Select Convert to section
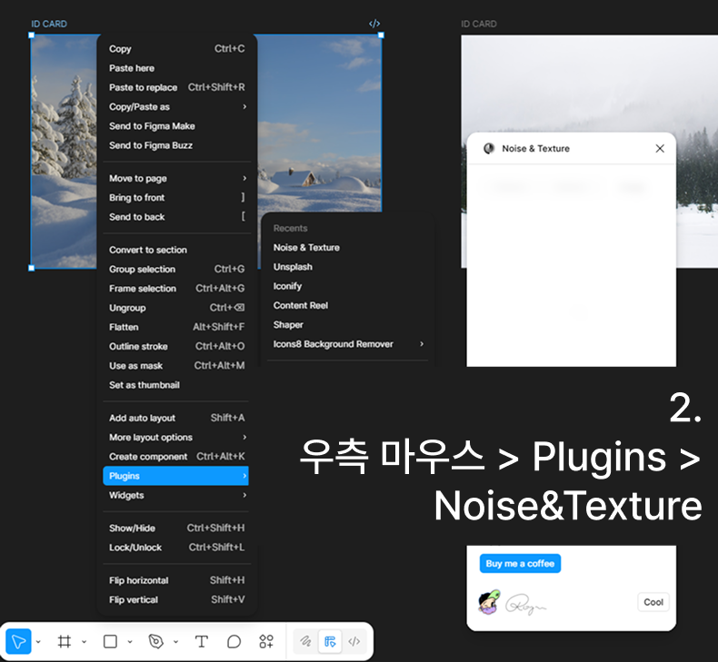Viewport: 718px width, 662px height. [176, 250]
